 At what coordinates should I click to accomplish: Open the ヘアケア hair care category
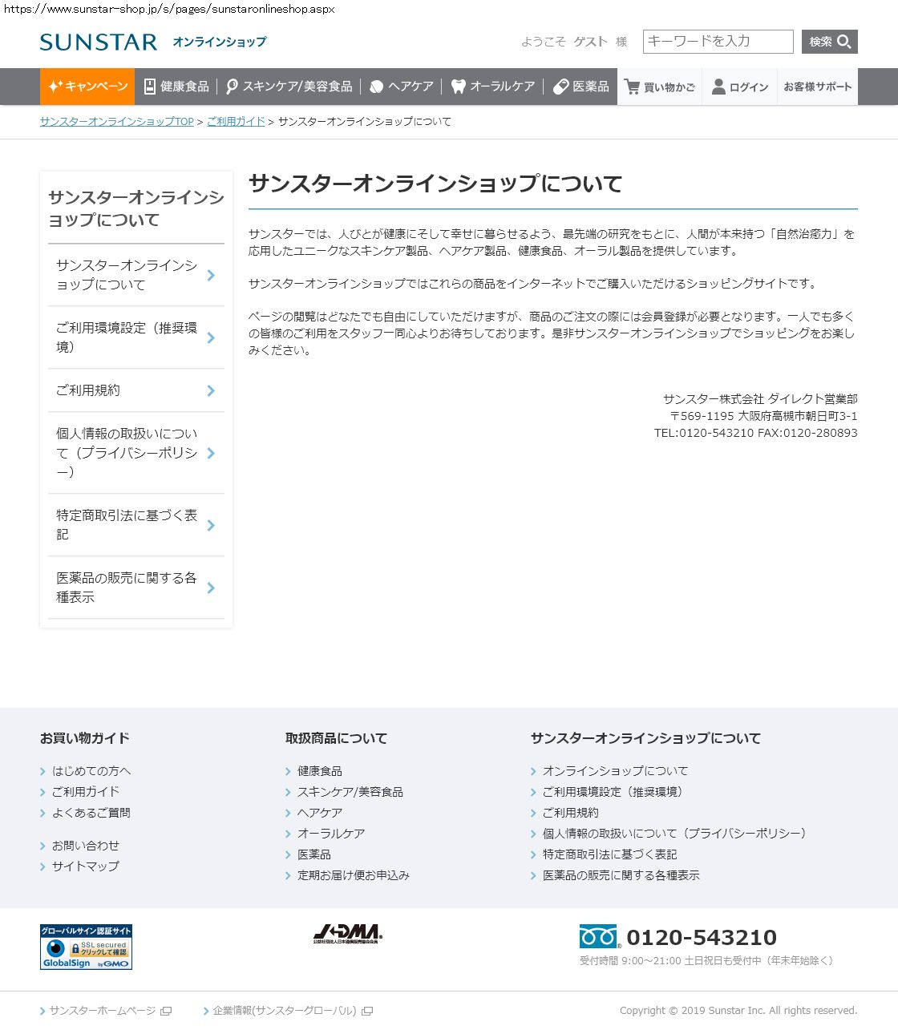(x=402, y=87)
